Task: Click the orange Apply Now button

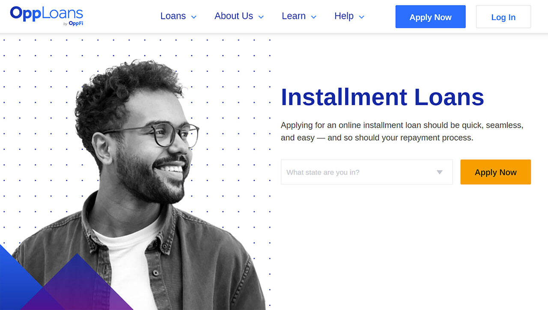Action: 495,172
